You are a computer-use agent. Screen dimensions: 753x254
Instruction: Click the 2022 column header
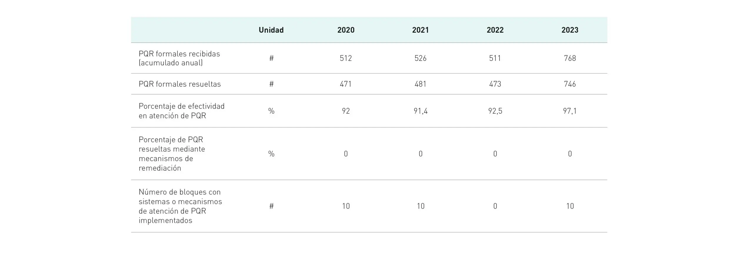495,30
